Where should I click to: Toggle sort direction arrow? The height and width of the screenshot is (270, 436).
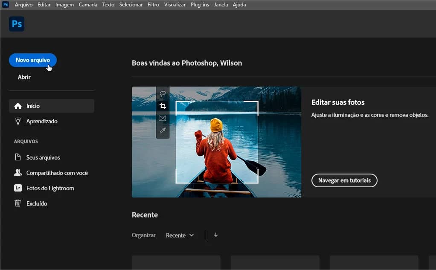(216, 235)
